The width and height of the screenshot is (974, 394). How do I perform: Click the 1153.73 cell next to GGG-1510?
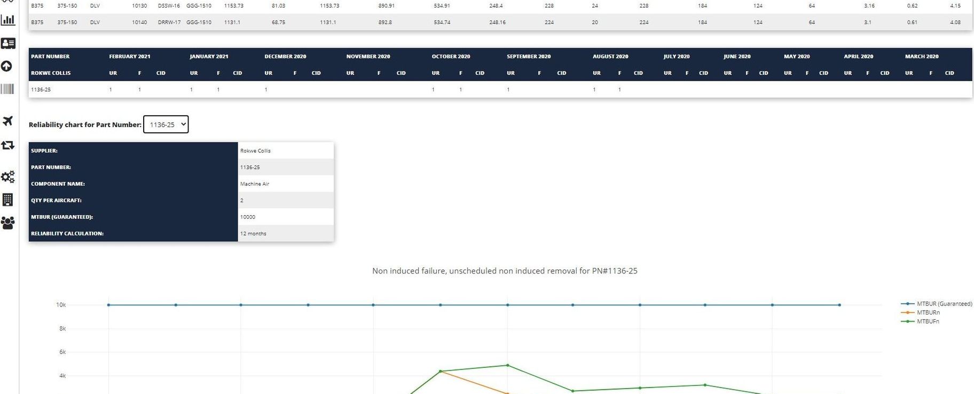point(234,6)
